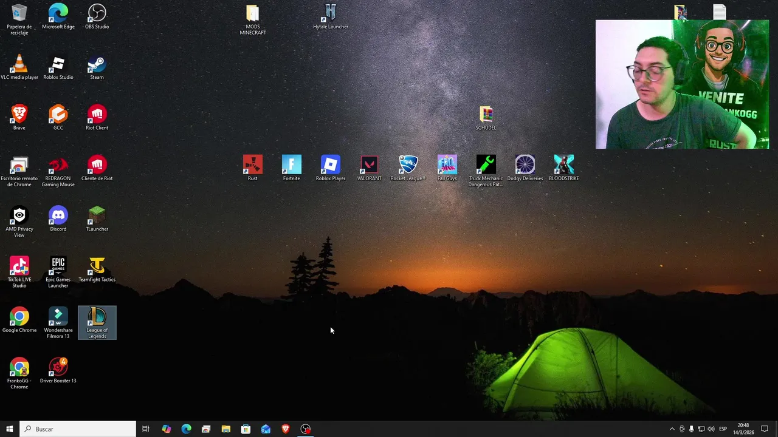Image resolution: width=778 pixels, height=437 pixels.
Task: Select the unnamed text document icon
Action: pyautogui.click(x=720, y=12)
